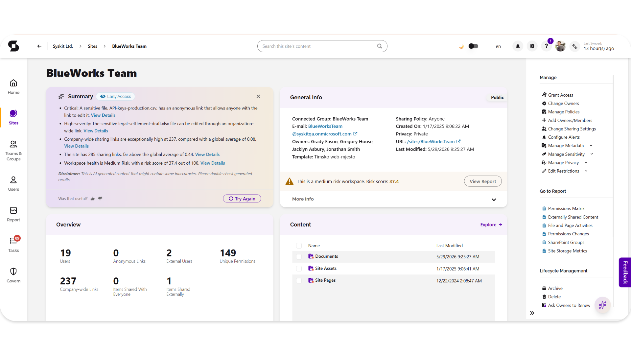
Task: Click Explore link in Content
Action: [491, 225]
